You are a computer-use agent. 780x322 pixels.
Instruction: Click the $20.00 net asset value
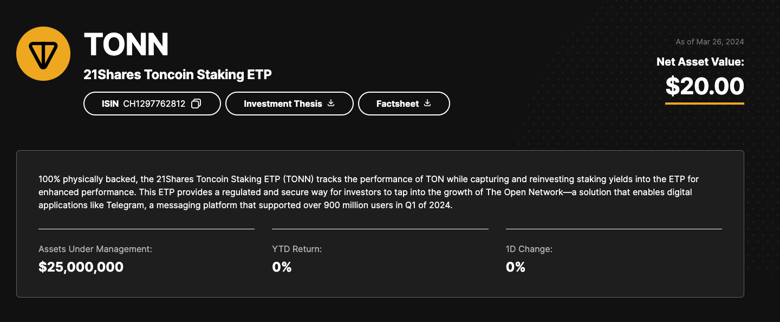click(x=704, y=86)
